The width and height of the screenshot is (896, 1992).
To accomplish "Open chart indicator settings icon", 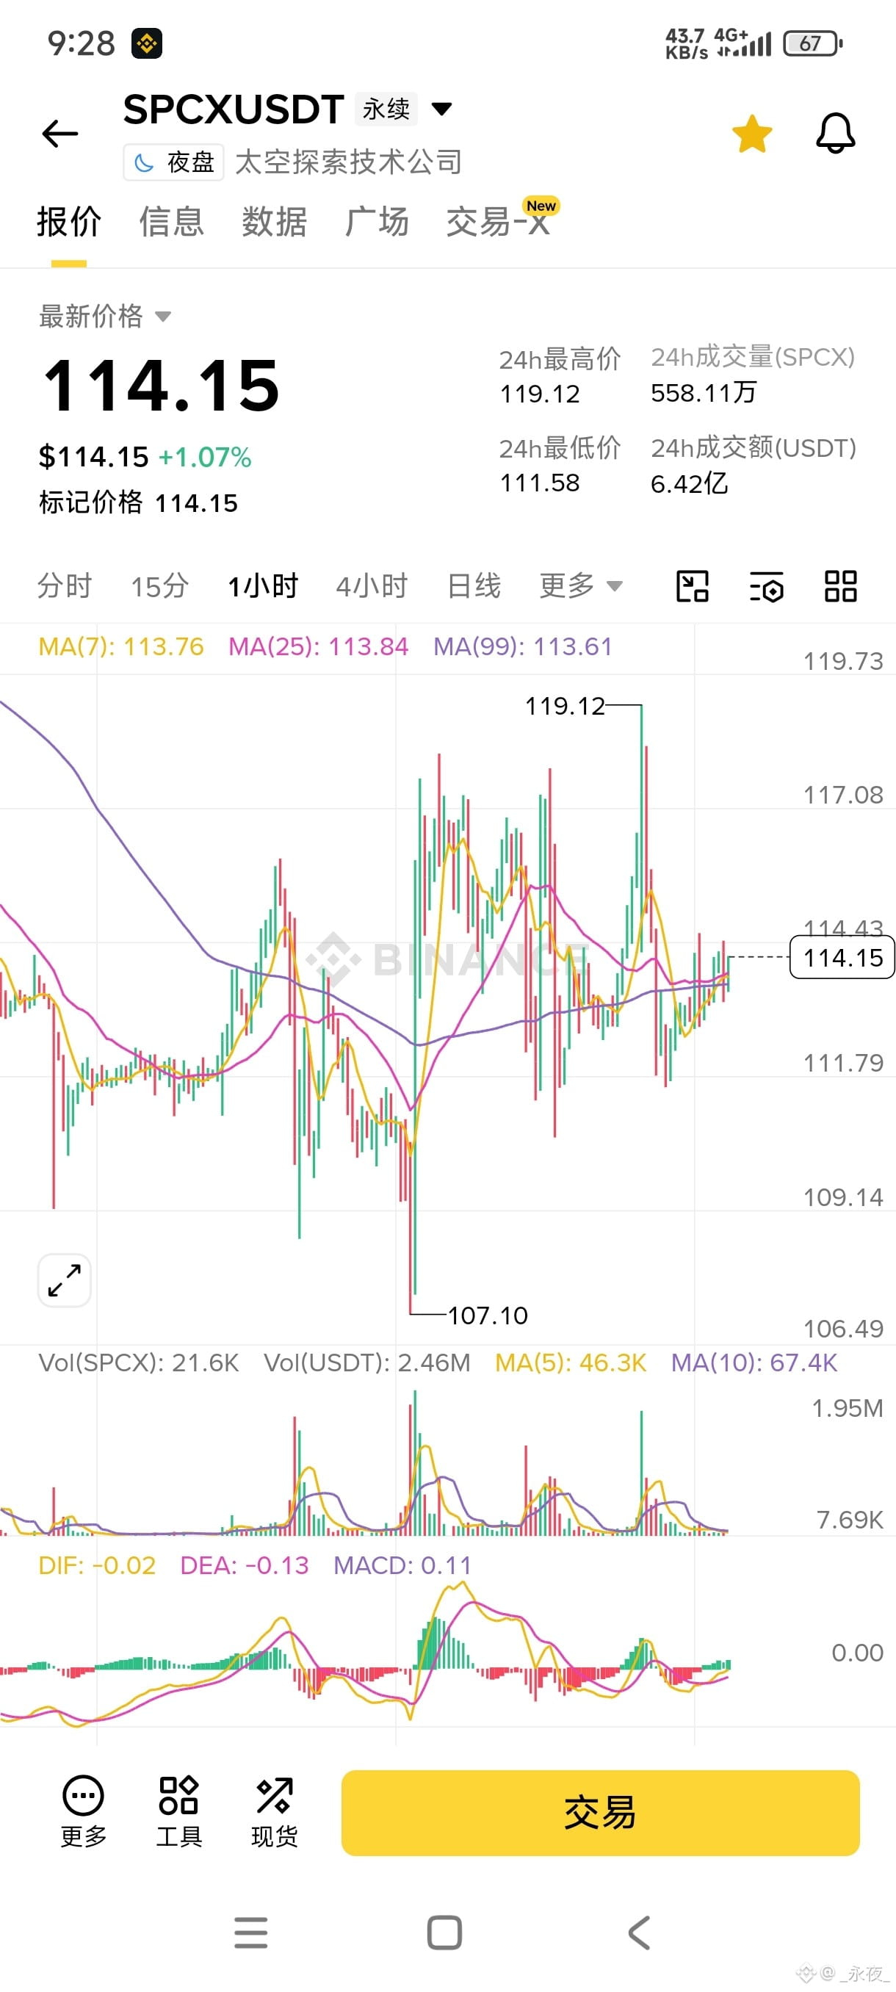I will (x=767, y=586).
